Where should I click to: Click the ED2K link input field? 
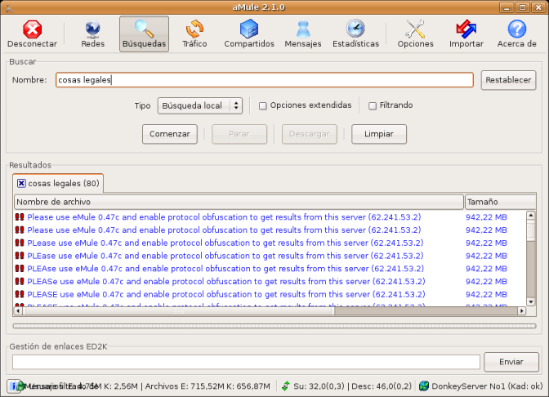click(x=246, y=362)
